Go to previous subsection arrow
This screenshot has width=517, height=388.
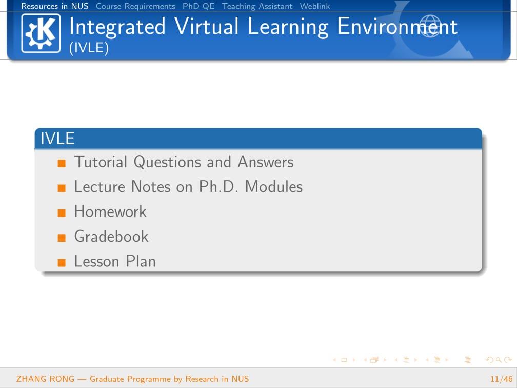click(x=396, y=360)
